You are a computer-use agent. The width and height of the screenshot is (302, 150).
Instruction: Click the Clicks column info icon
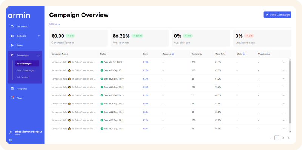[x=244, y=54]
